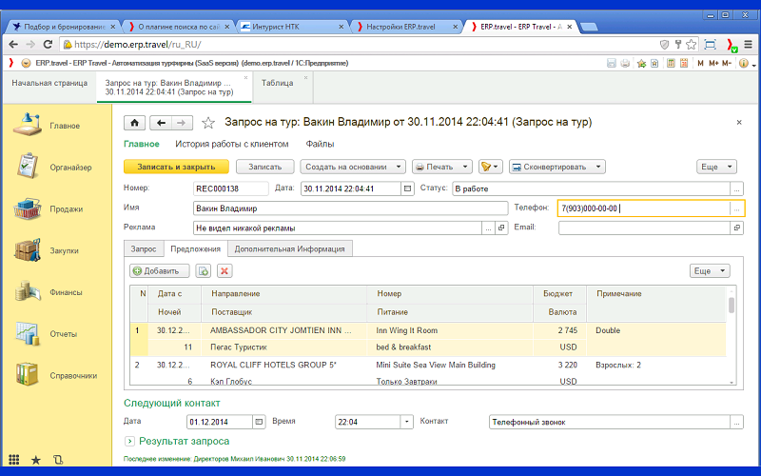The height and width of the screenshot is (476, 761).
Task: Open Chrome hamburger menu
Action: point(749,45)
